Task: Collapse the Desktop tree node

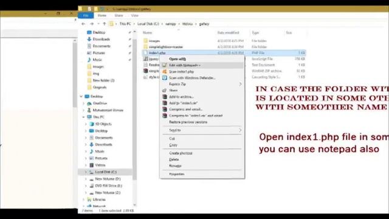Action: tap(81, 96)
